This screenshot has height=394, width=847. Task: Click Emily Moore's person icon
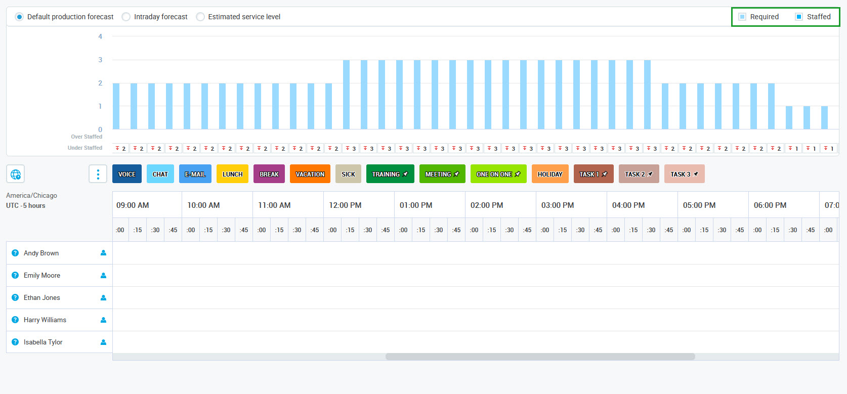coord(103,276)
